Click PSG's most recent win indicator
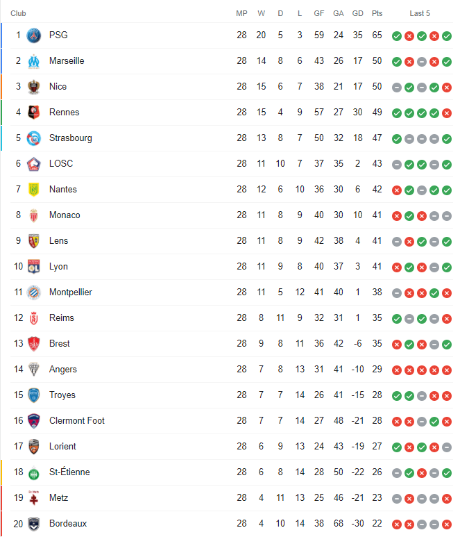 click(x=447, y=36)
